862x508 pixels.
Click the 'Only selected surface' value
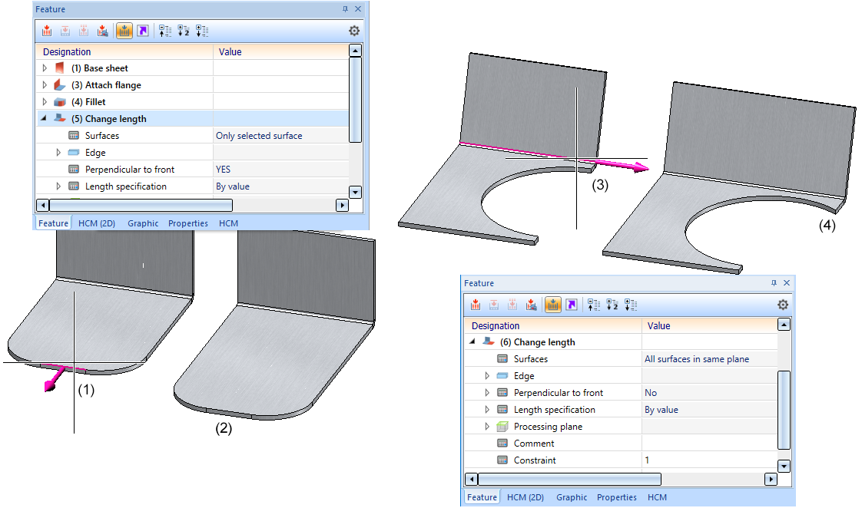259,136
